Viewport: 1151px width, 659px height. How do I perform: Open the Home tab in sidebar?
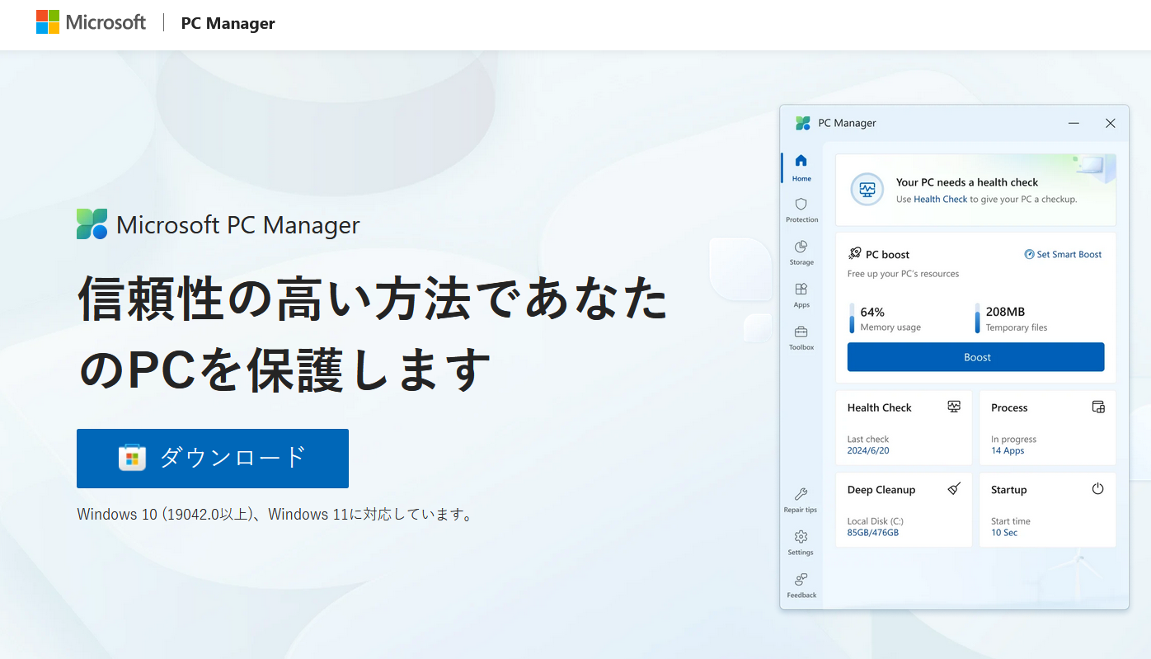coord(801,167)
